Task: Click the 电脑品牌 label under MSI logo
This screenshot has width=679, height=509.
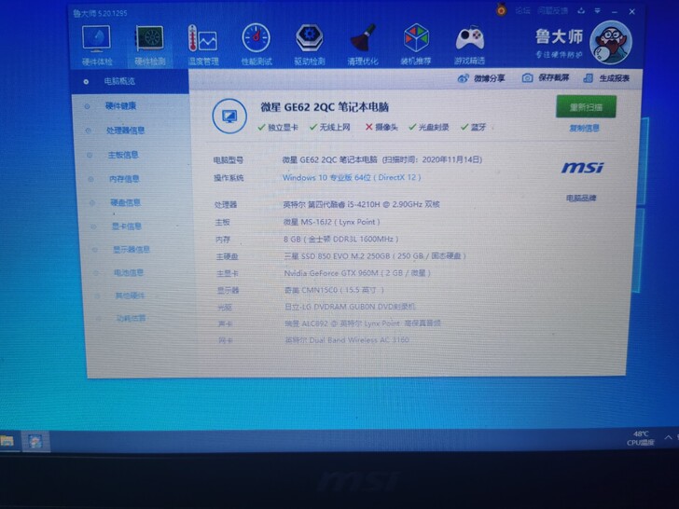Action: point(581,199)
